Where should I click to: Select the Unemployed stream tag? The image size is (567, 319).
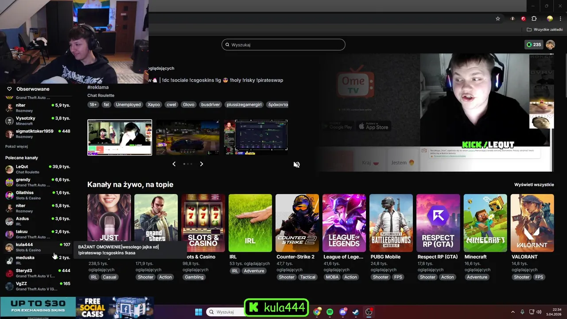[x=128, y=105]
